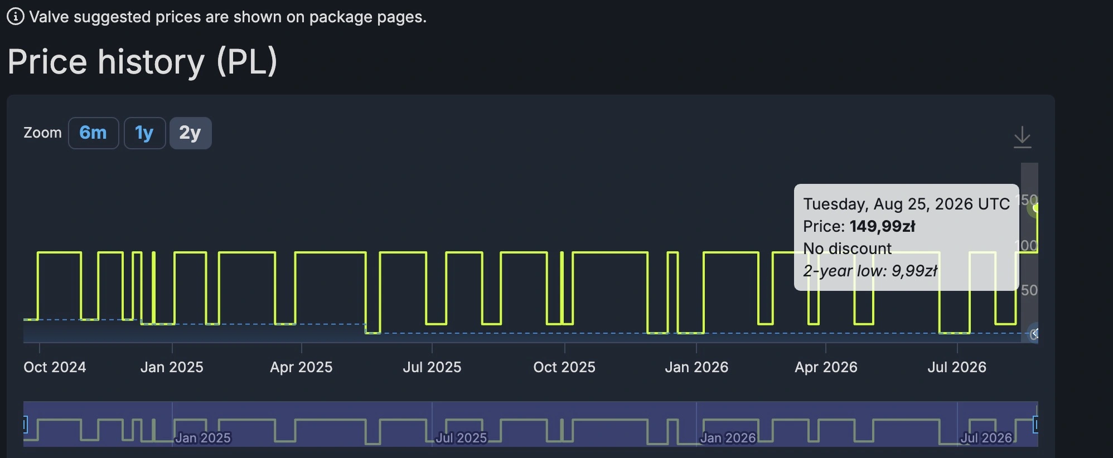Click the Apr 2026 axis label
The image size is (1113, 458).
tap(826, 367)
